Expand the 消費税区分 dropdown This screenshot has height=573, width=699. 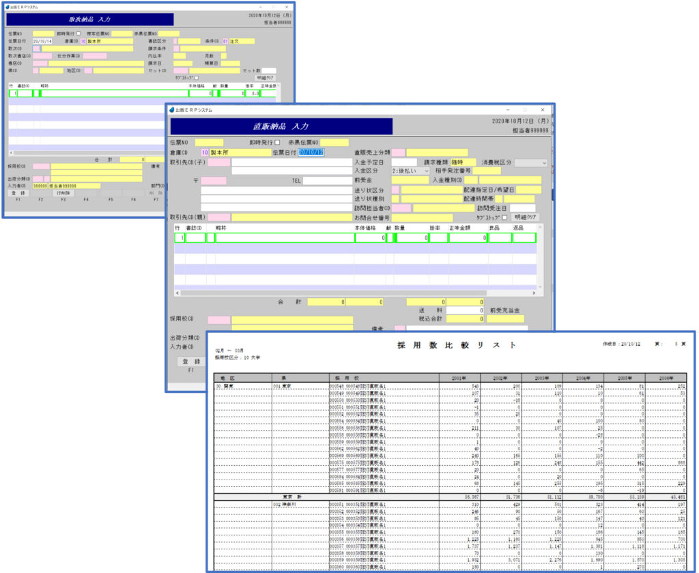point(530,162)
